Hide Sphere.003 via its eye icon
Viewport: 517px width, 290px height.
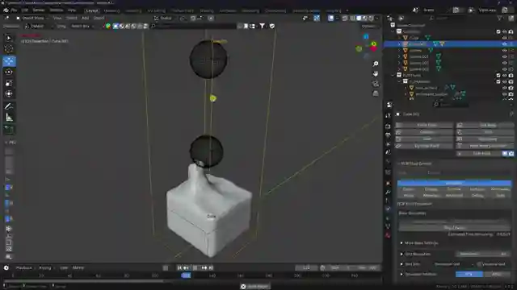[x=504, y=69]
